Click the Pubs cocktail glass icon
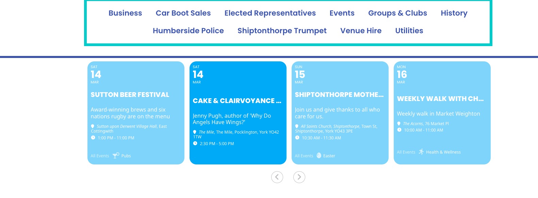The width and height of the screenshot is (538, 198). click(116, 155)
